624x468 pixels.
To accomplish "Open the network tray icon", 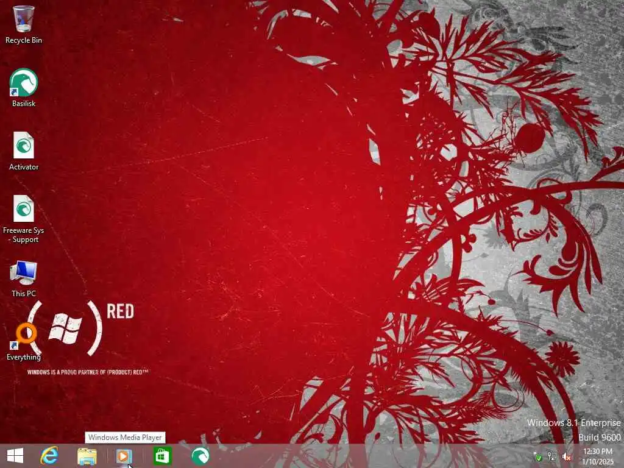I will tap(552, 456).
